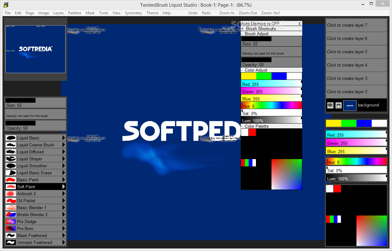Screen dimensions: 392x251
Task: Open the Theme menu
Action: 152,13
